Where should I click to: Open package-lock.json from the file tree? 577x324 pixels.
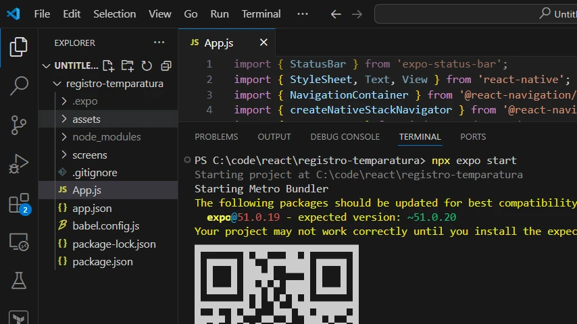pyautogui.click(x=108, y=244)
